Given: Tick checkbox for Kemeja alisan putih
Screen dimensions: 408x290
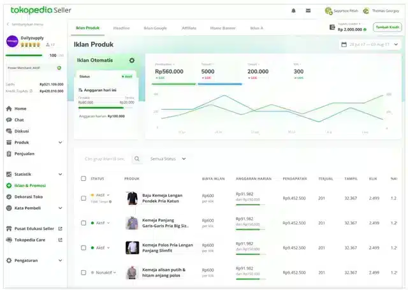Looking at the screenshot, I should [x=84, y=273].
